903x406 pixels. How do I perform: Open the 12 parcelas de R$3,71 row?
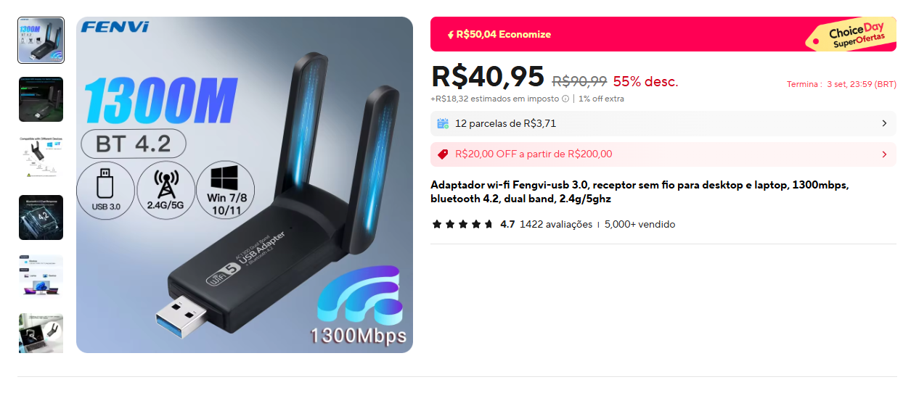pos(663,123)
